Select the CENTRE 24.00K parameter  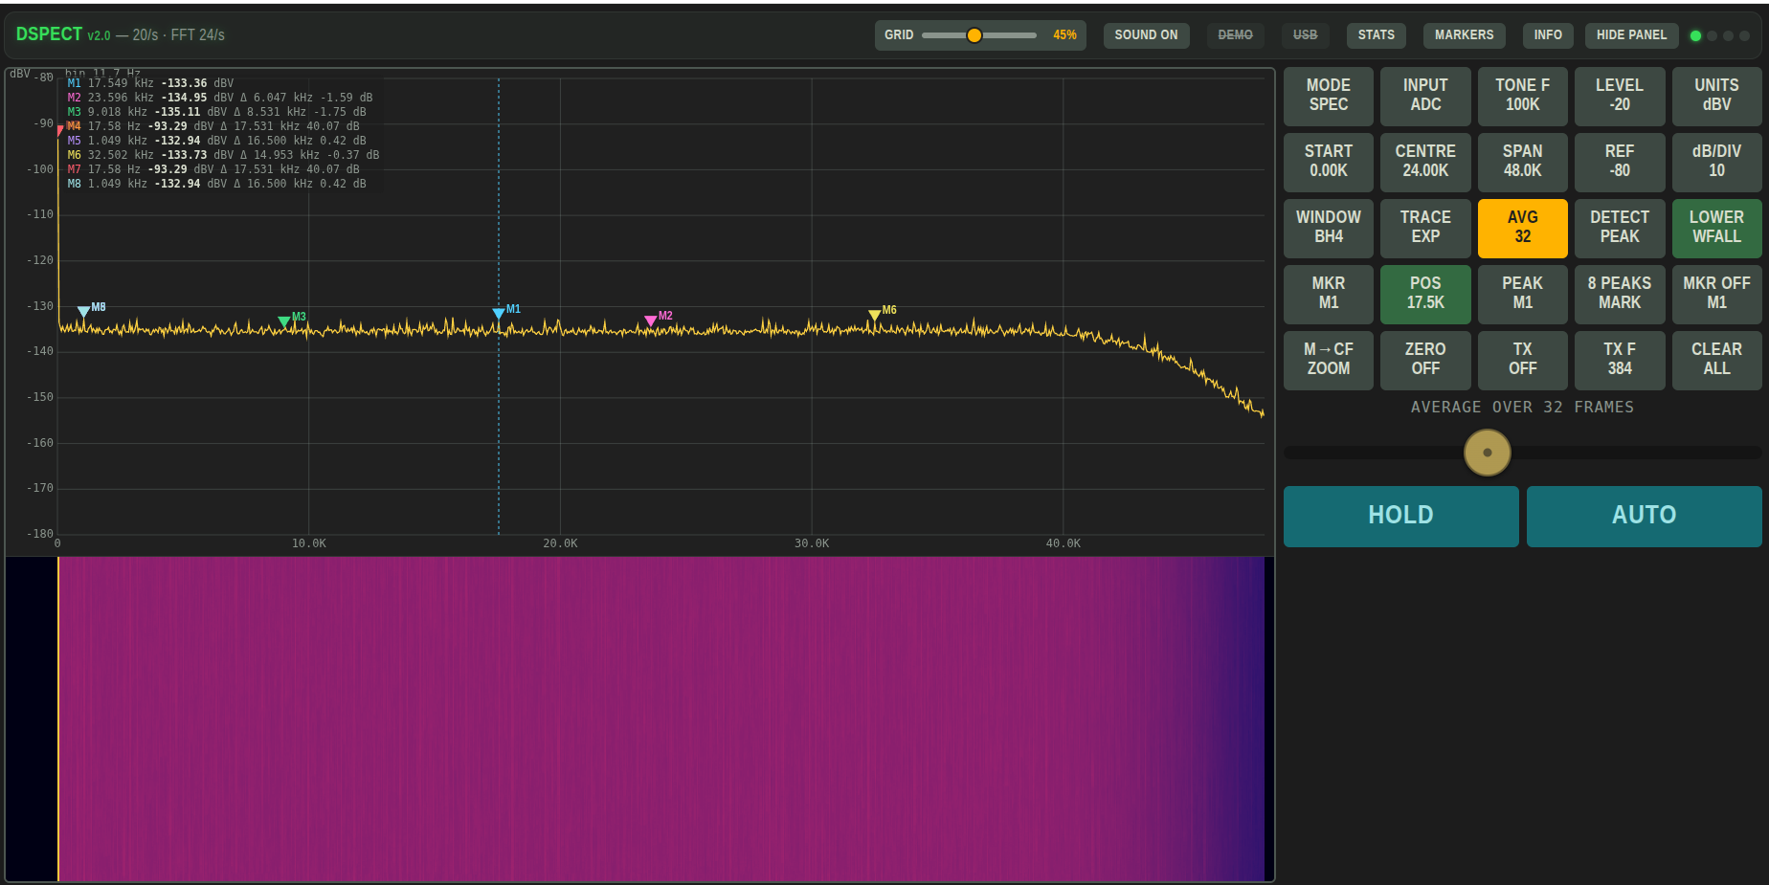[1425, 162]
